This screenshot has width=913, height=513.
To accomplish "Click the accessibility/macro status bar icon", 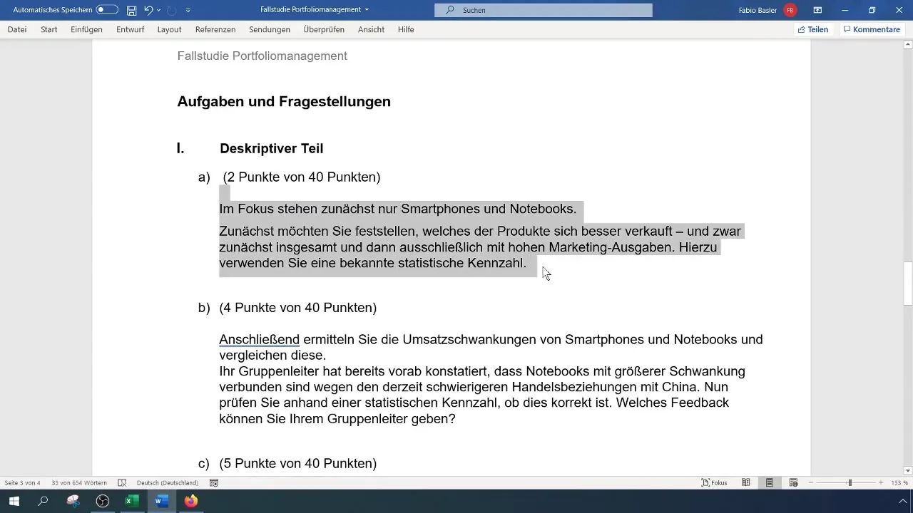I will coord(214,482).
